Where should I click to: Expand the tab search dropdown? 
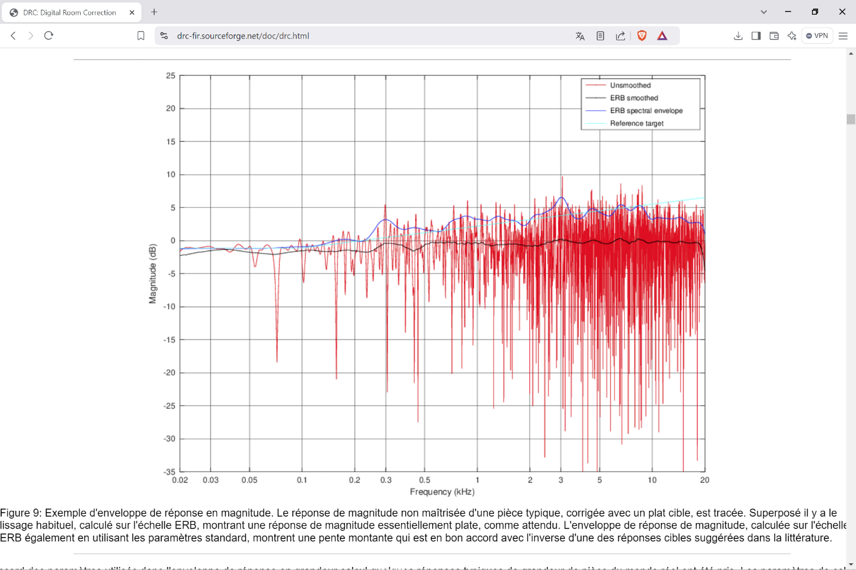tap(764, 12)
